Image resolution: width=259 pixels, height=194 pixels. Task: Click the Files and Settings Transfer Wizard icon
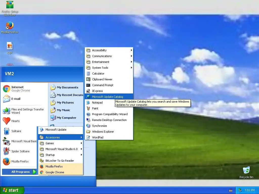(6, 111)
